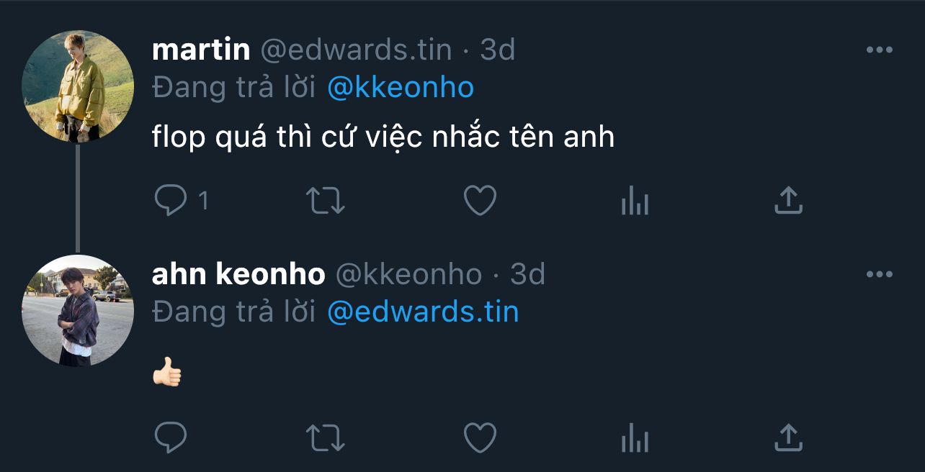Open the thumbs-up emoji reply tweet
Viewport: 925px width, 472px height.
167,372
